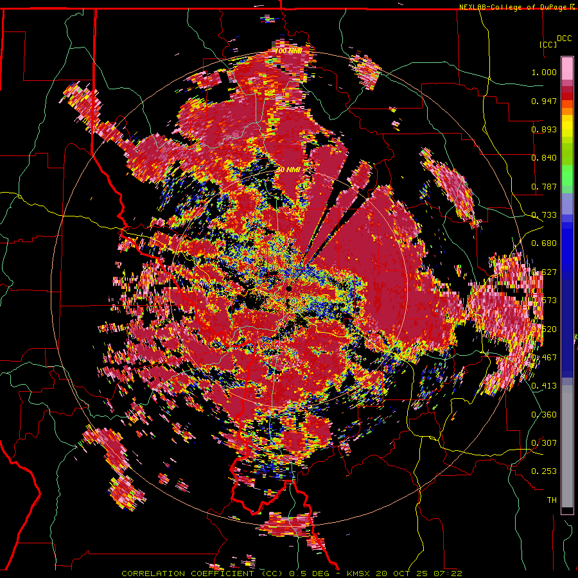Select the pink top segment of color bar
The width and height of the screenshot is (578, 578).
[x=567, y=69]
